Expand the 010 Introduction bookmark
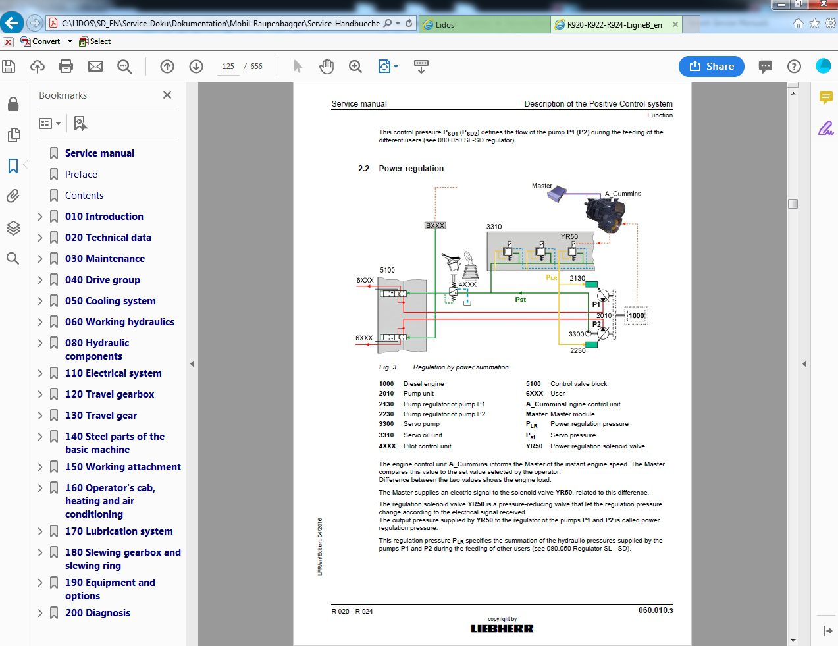Image resolution: width=838 pixels, height=646 pixels. [x=40, y=217]
